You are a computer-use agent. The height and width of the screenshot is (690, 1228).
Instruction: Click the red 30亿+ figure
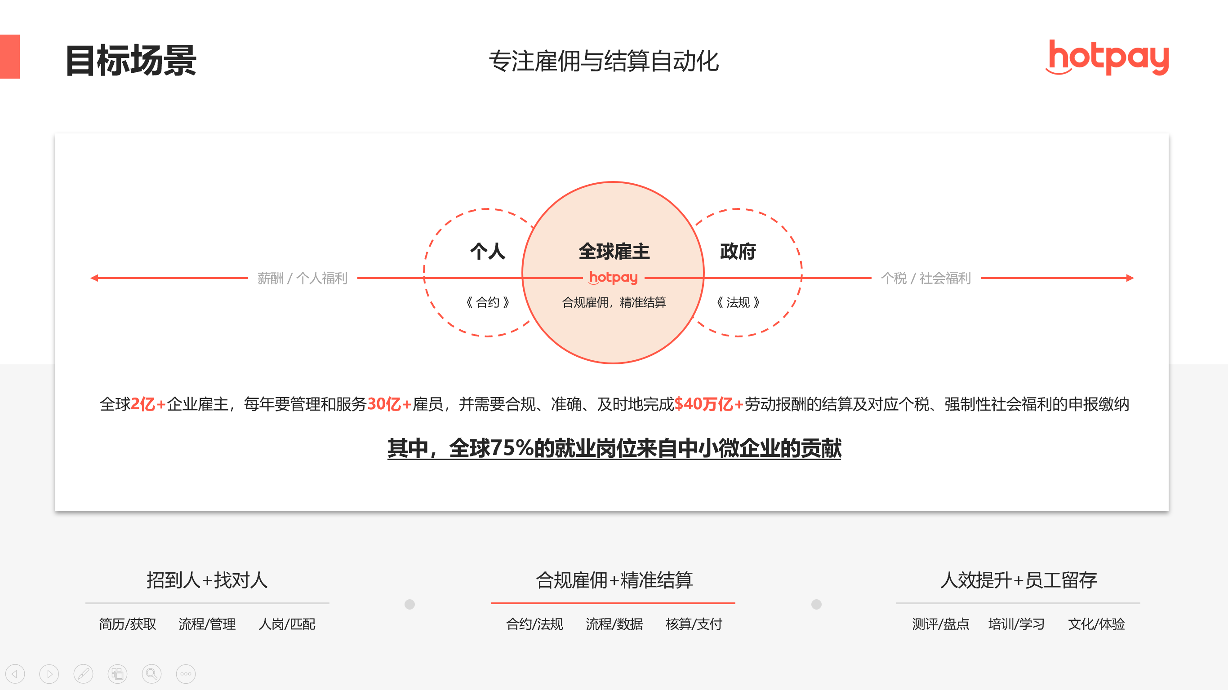[389, 404]
